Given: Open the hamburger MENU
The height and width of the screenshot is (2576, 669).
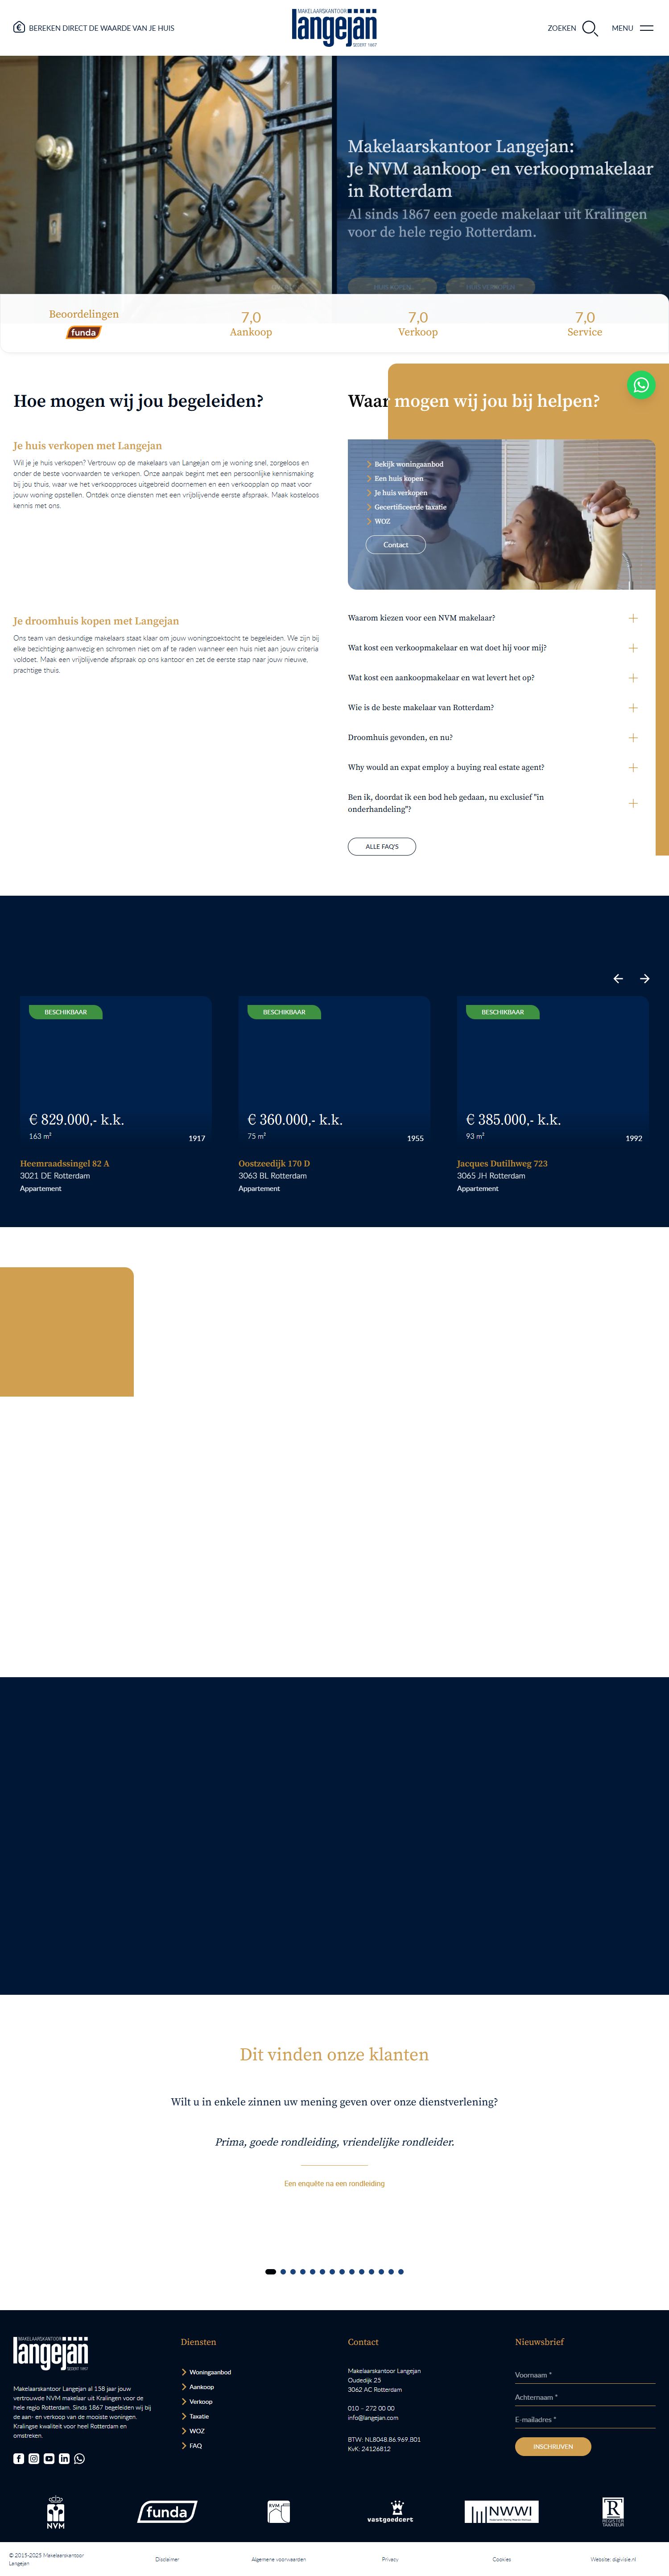Looking at the screenshot, I should click(632, 28).
